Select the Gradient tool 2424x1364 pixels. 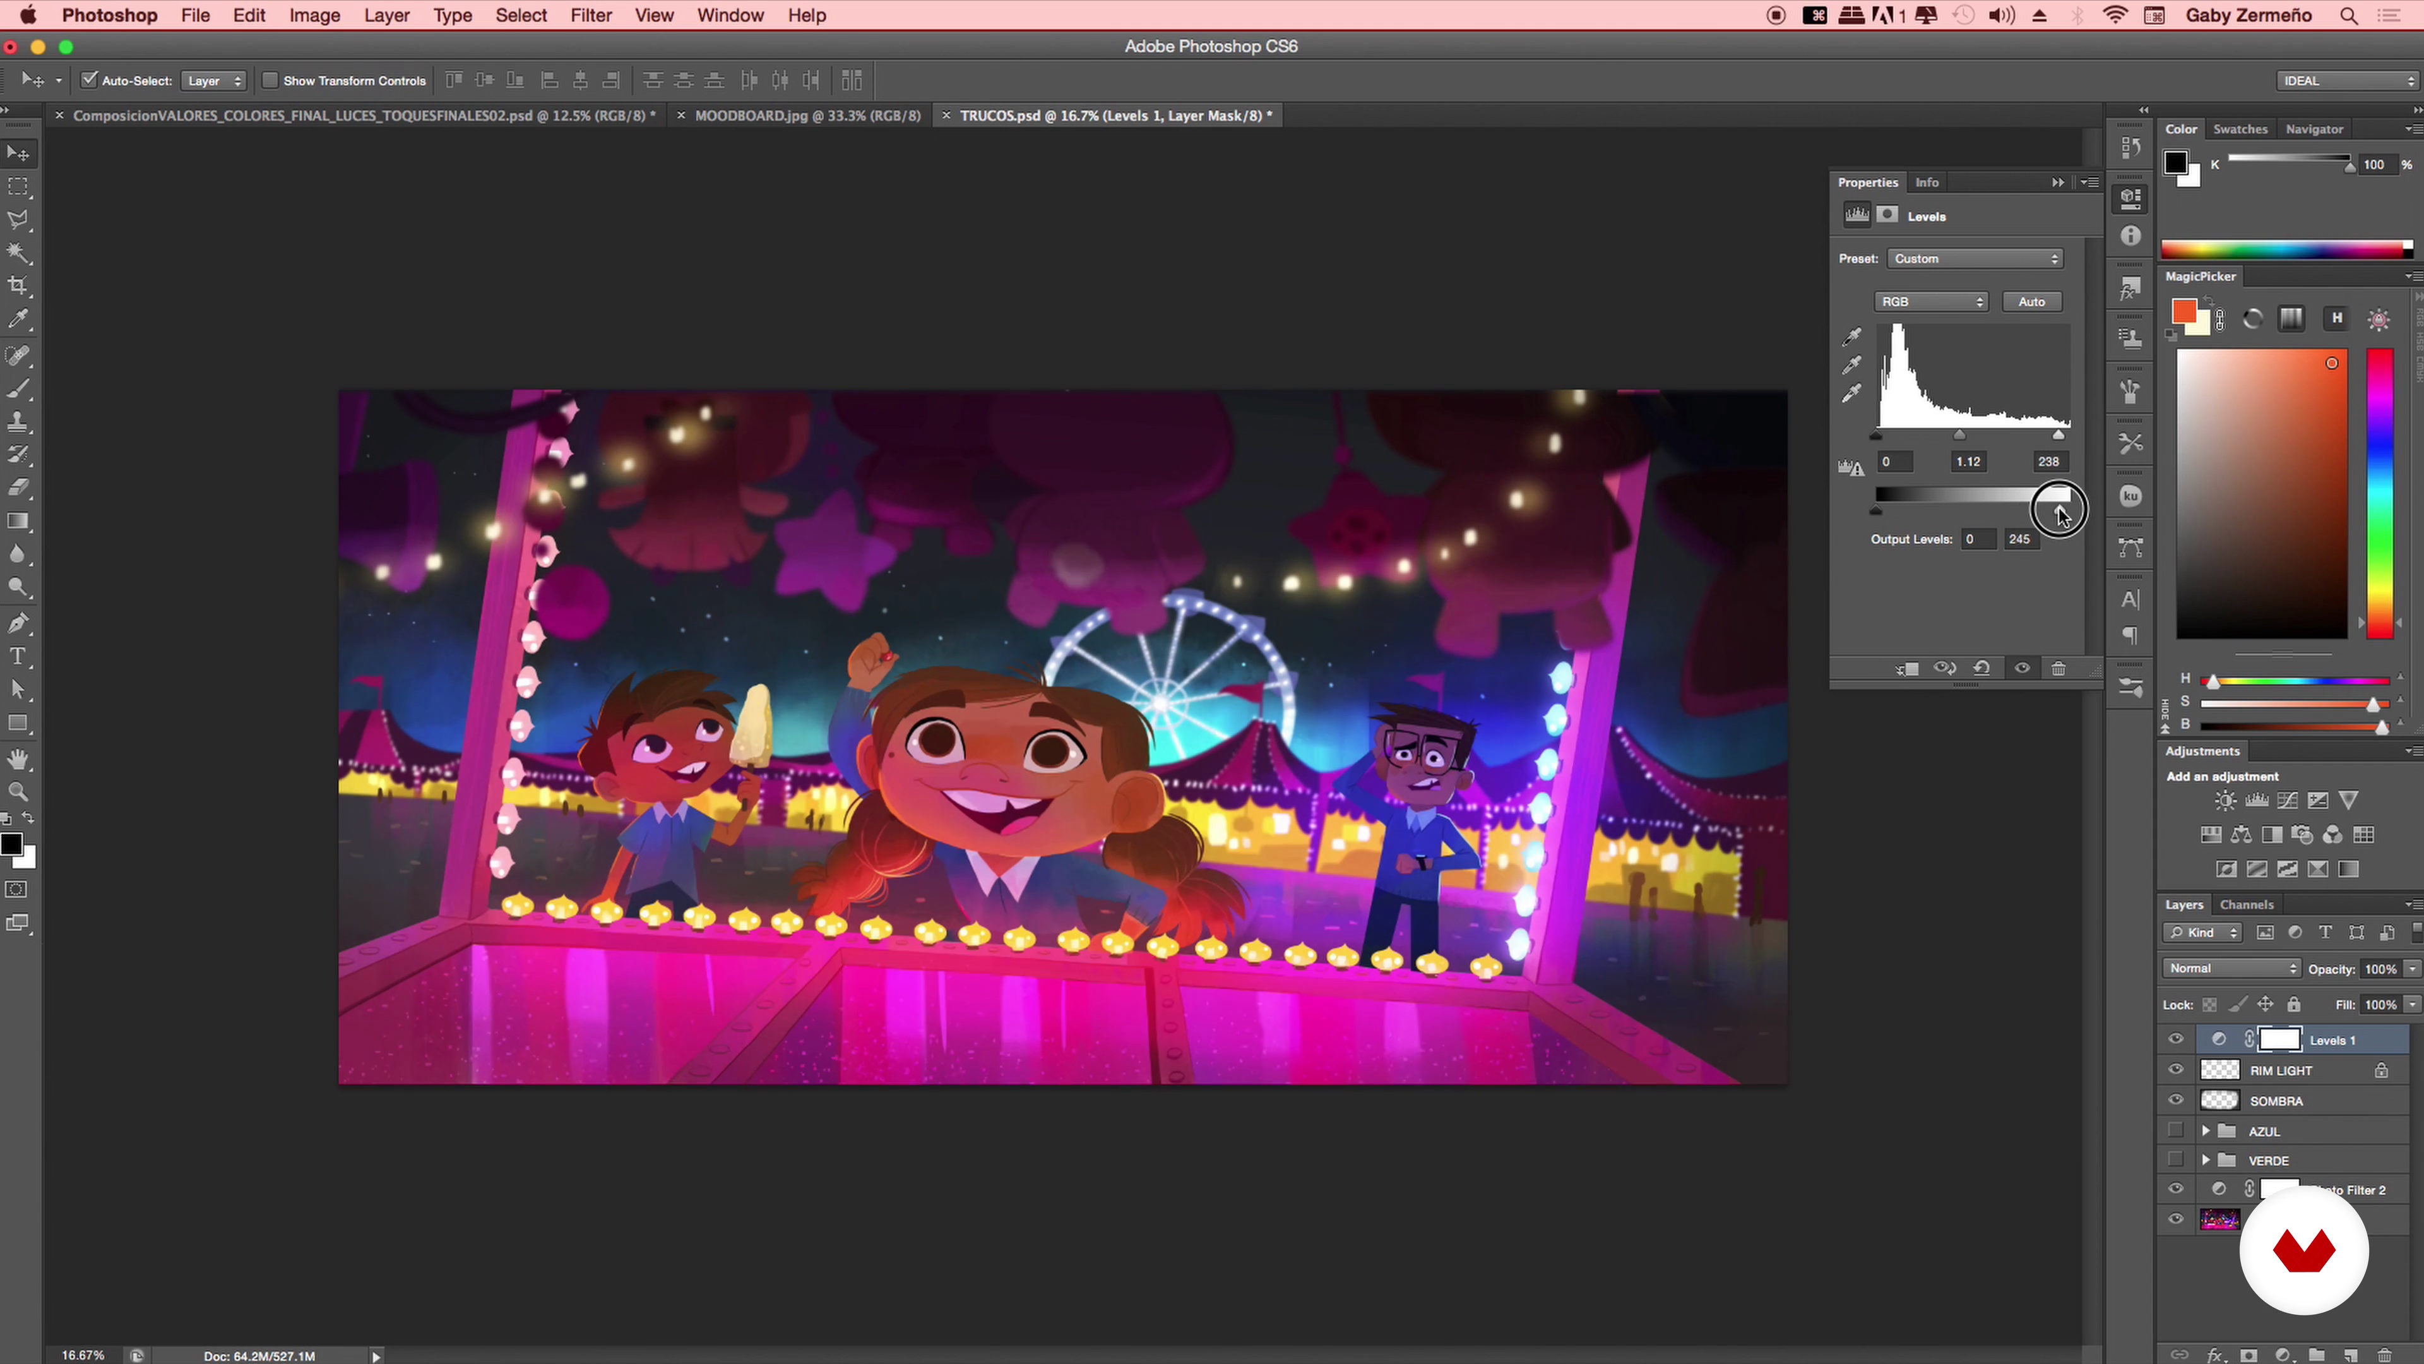18,520
